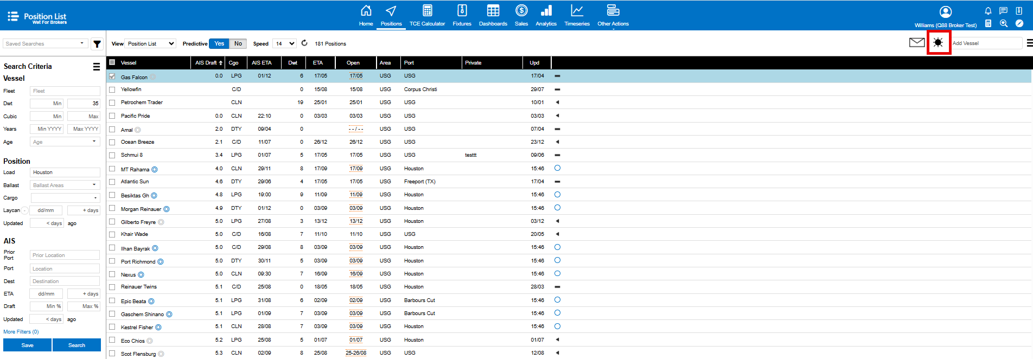Check the select-all checkbox in table header

point(112,62)
